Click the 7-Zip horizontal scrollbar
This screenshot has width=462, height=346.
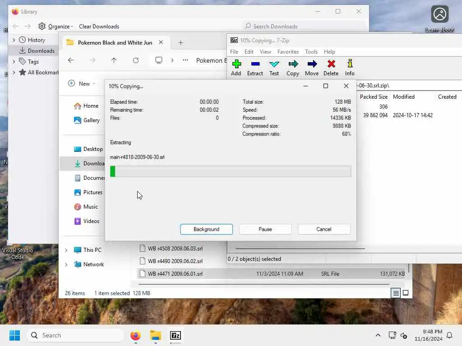(x=300, y=249)
